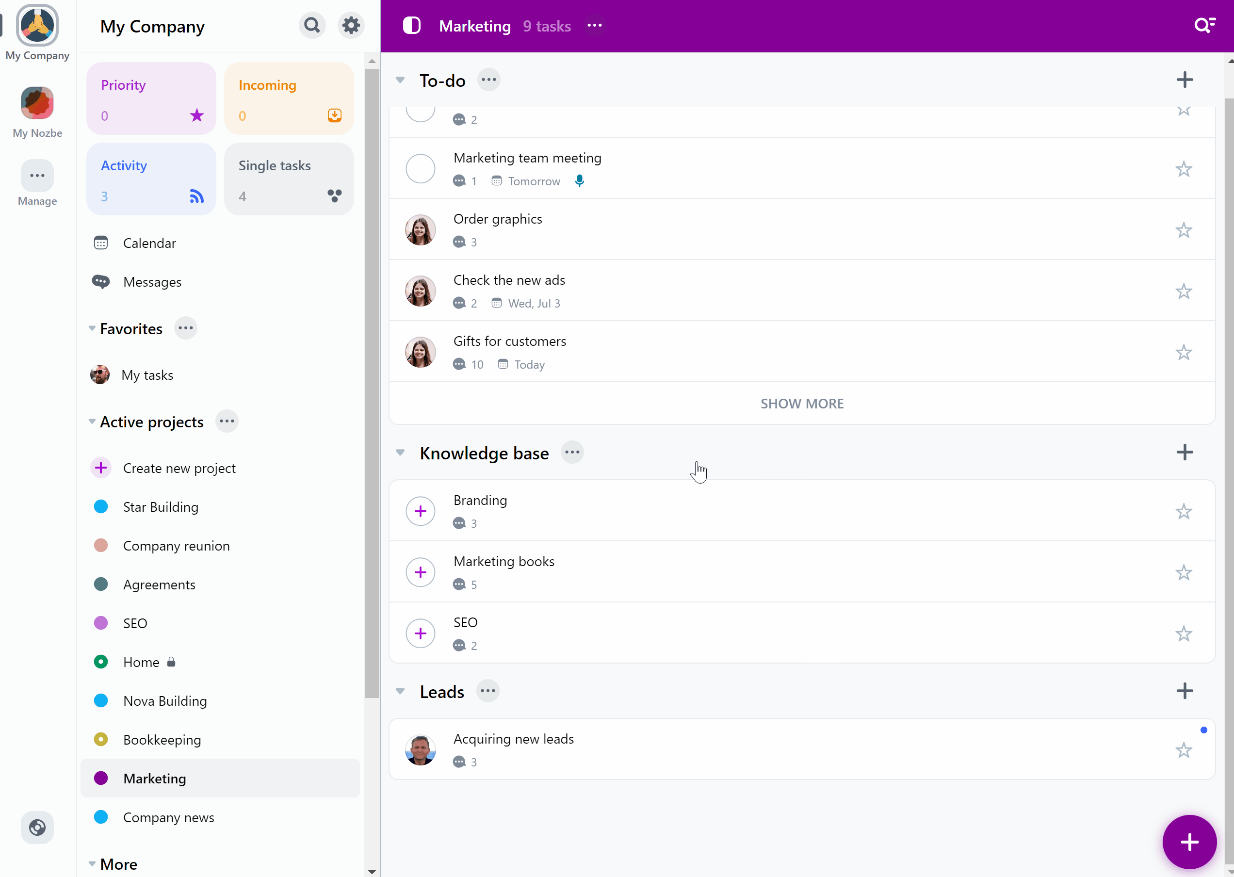1234x877 pixels.
Task: Click the settings gear icon in sidebar
Action: click(350, 25)
